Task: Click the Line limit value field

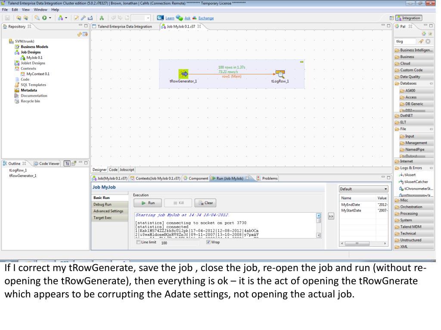Action: 180,243
